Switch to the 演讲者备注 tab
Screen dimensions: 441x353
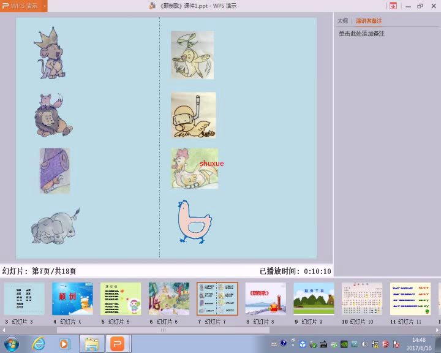pos(369,21)
